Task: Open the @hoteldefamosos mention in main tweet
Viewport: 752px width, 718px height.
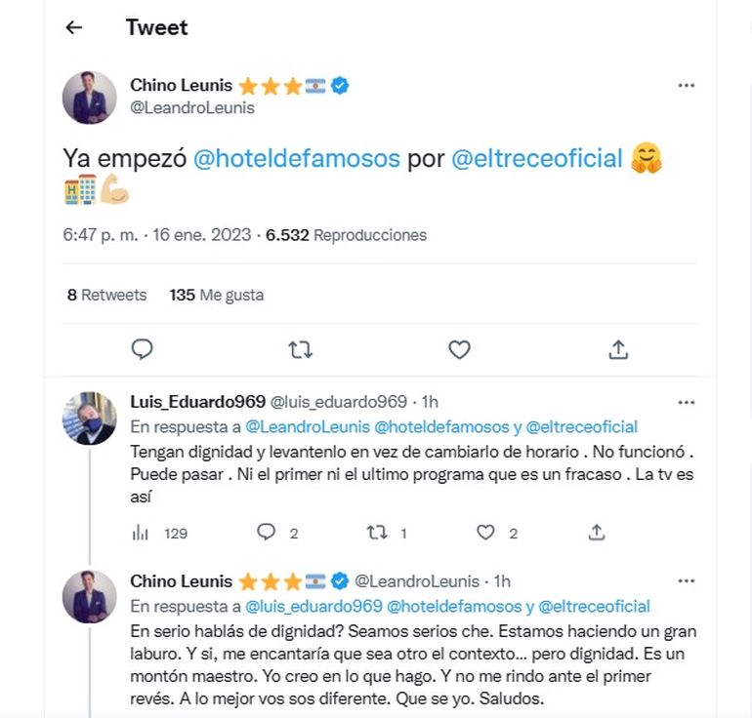Action: point(297,158)
